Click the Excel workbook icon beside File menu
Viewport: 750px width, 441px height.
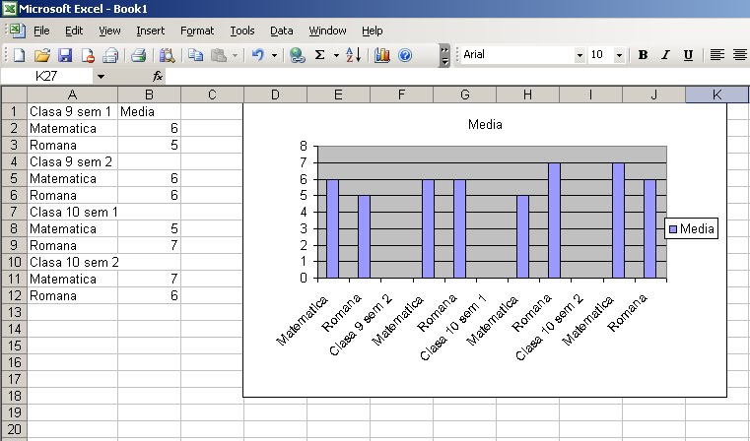(x=18, y=31)
